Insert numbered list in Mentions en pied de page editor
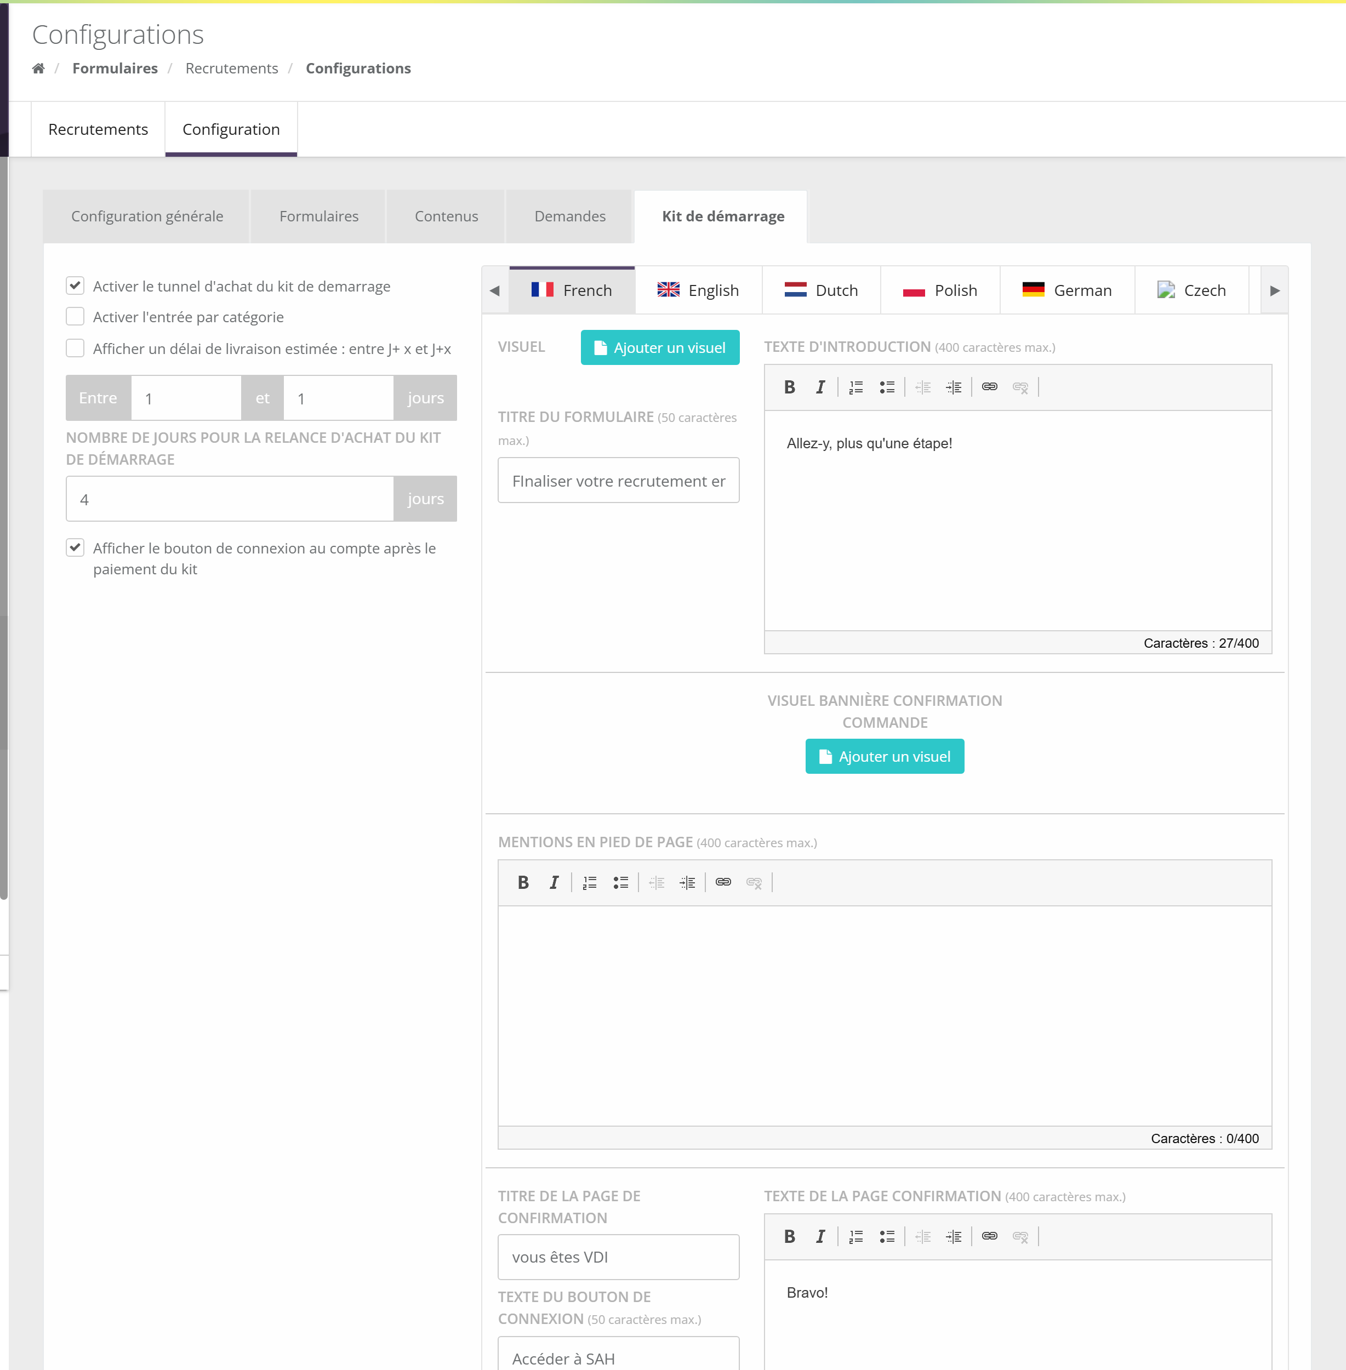Screen dimensions: 1346x1370 click(x=590, y=882)
